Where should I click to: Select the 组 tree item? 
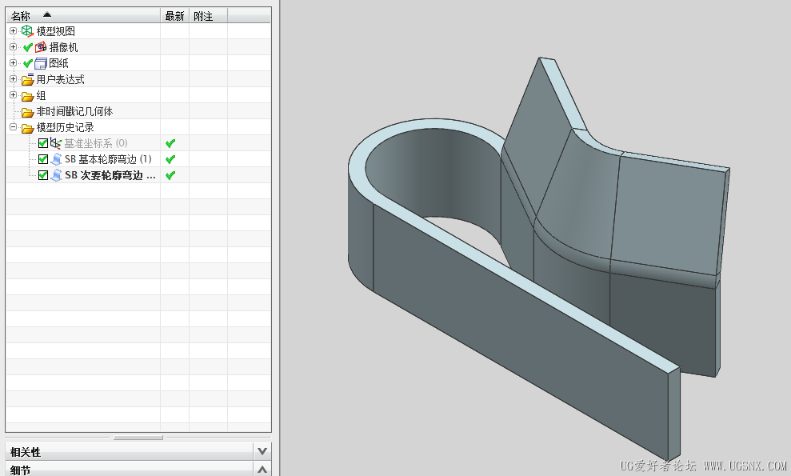tap(41, 96)
